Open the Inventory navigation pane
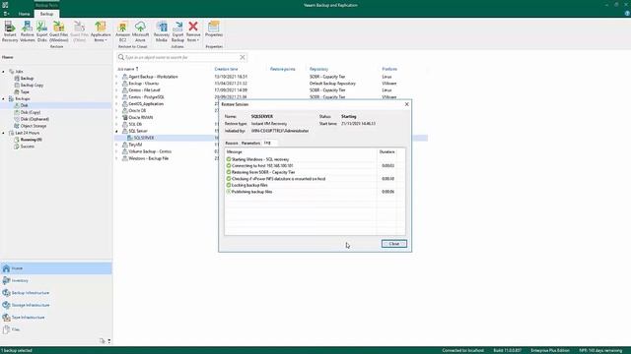 56,280
